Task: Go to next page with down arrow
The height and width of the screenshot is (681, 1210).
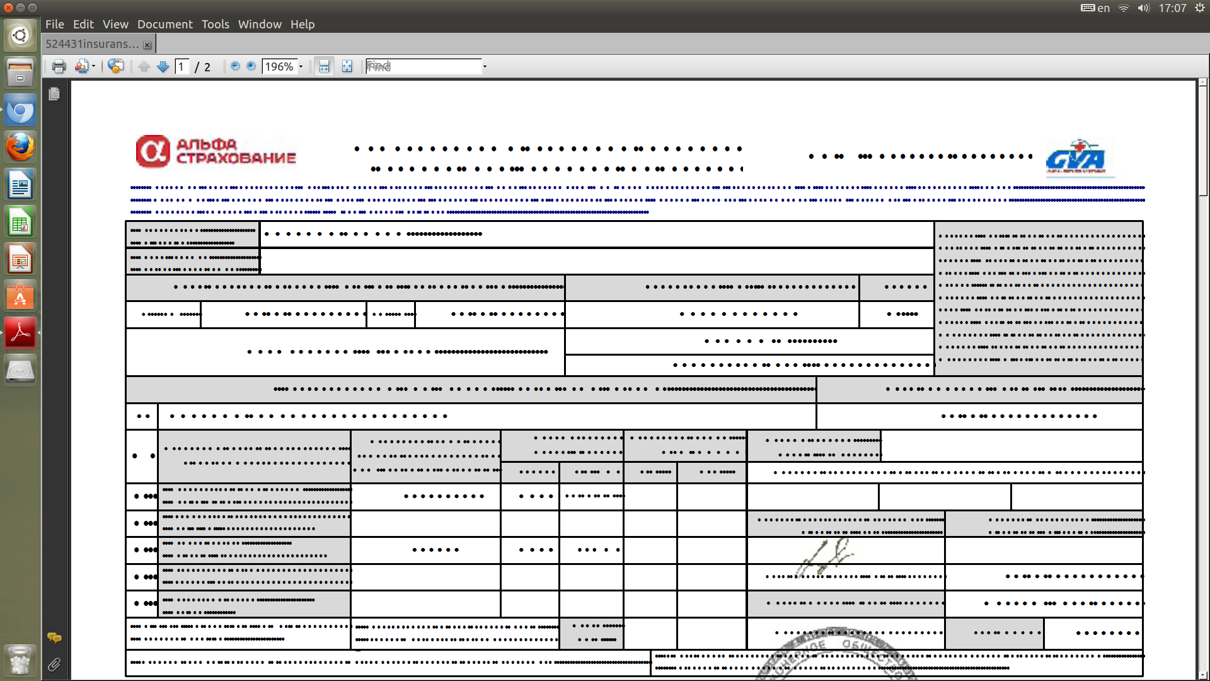Action: coord(163,67)
